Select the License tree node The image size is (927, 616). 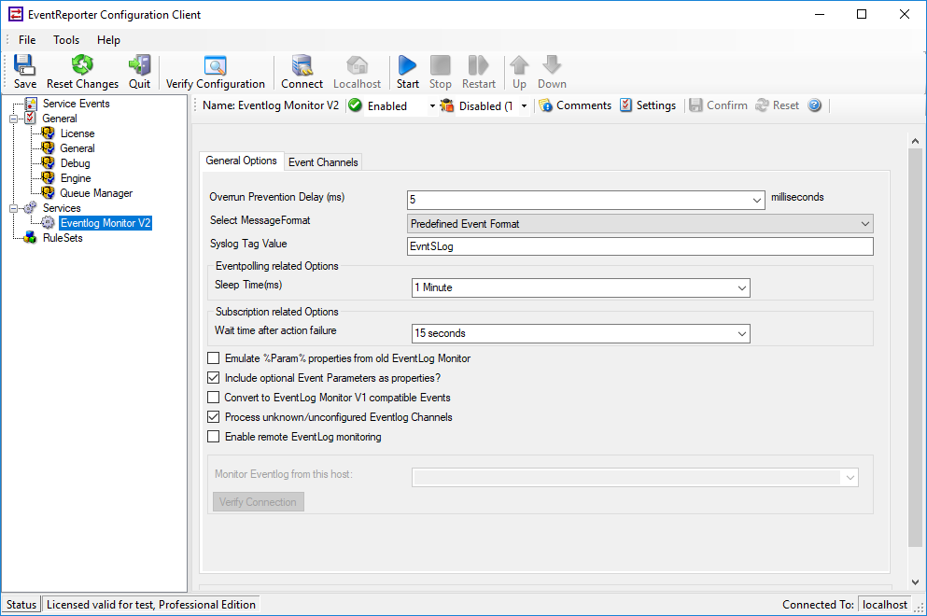77,133
